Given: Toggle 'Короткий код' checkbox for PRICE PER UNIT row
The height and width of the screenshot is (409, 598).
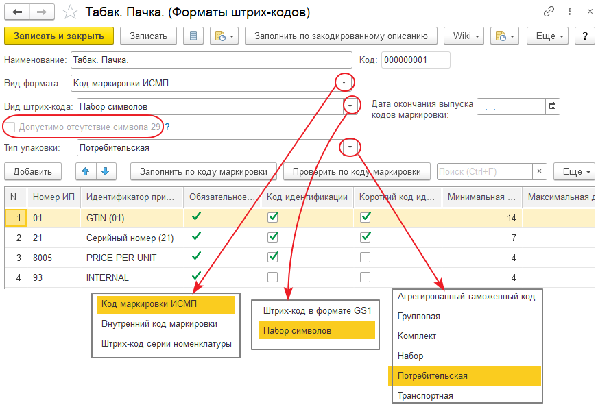Looking at the screenshot, I should 366,257.
